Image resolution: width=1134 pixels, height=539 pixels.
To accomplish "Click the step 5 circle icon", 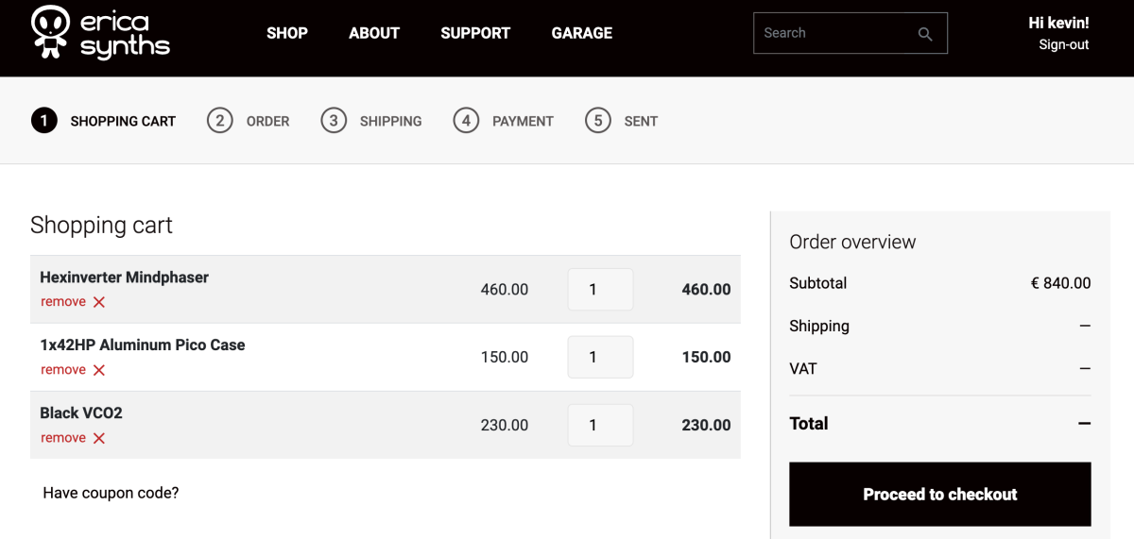I will click(x=598, y=121).
